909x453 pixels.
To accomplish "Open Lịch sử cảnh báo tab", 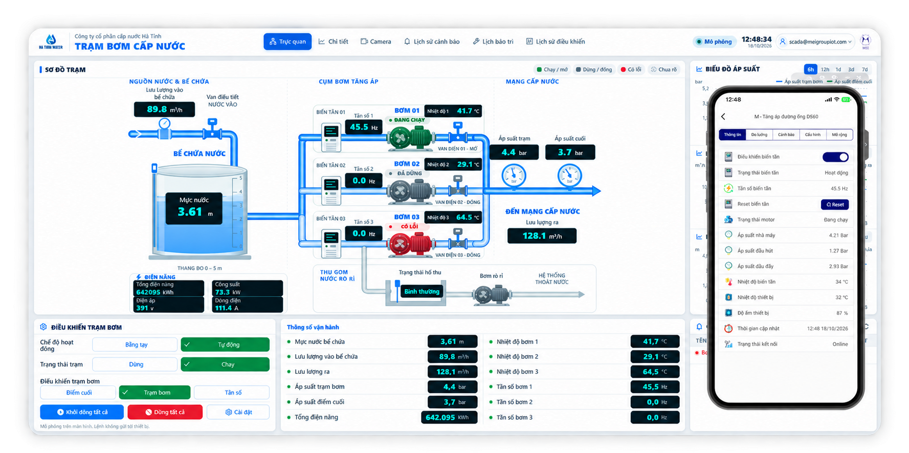I will 432,41.
